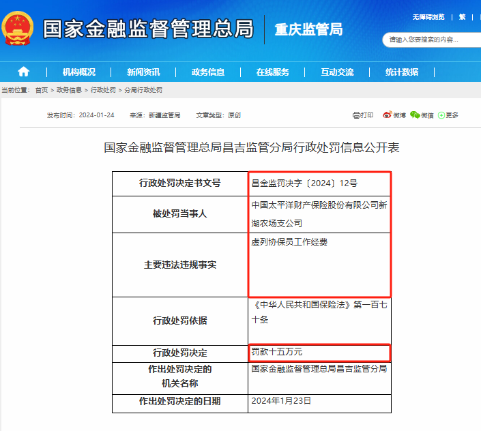Share via the WeChat 微信 icon
Screen dimensions: 481x431
tap(422, 115)
